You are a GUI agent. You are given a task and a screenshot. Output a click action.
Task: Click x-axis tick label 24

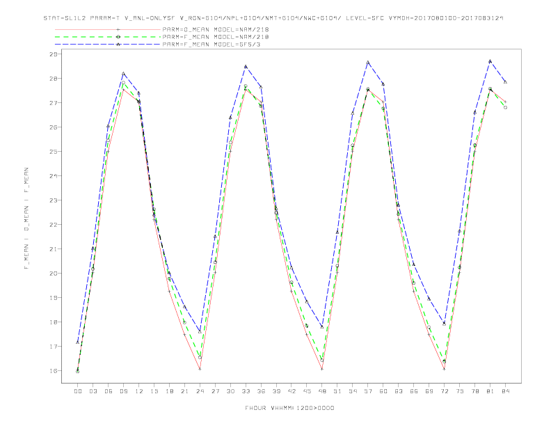click(200, 391)
